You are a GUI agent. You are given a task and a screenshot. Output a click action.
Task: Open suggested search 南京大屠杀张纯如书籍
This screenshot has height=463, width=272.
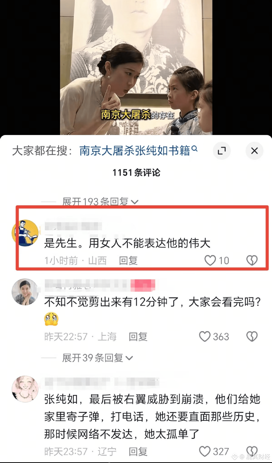pyautogui.click(x=135, y=151)
